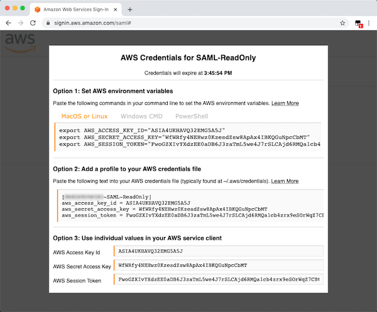This screenshot has width=377, height=312.
Task: Click the aws_session_token credentials line
Action: (193, 215)
